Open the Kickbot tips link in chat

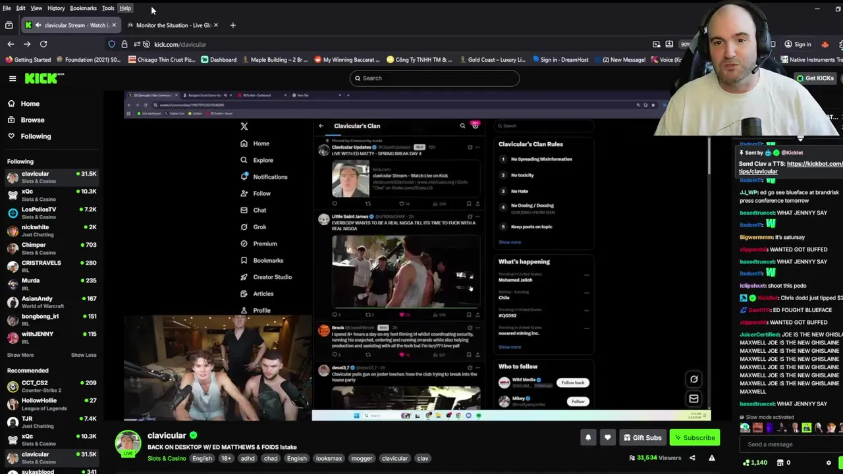pos(790,167)
